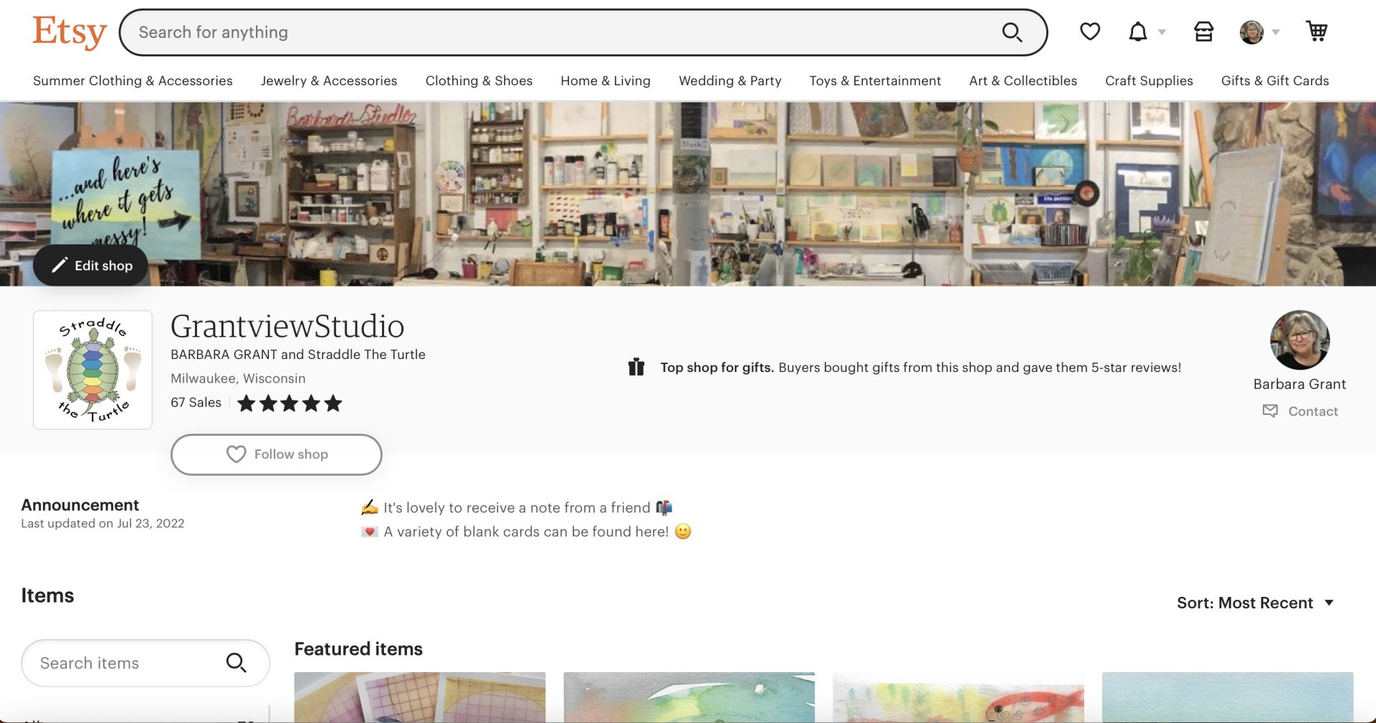Click the Edit shop button
This screenshot has height=723, width=1376.
91,265
